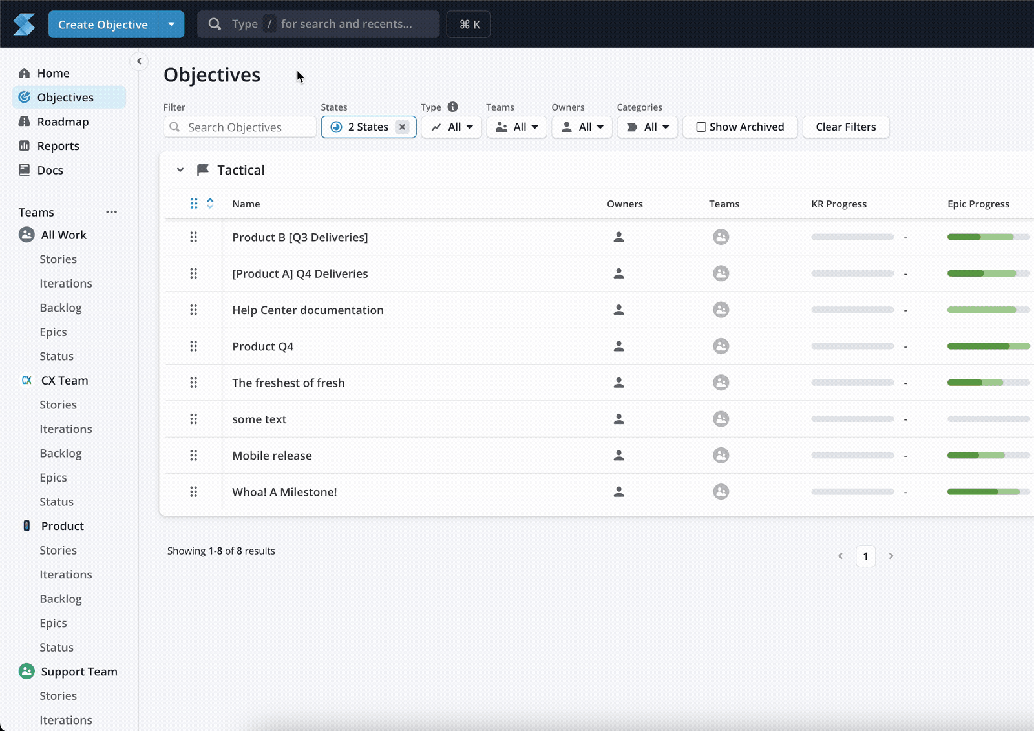Enable the Show Archived checkbox
The height and width of the screenshot is (731, 1034).
pyautogui.click(x=701, y=127)
